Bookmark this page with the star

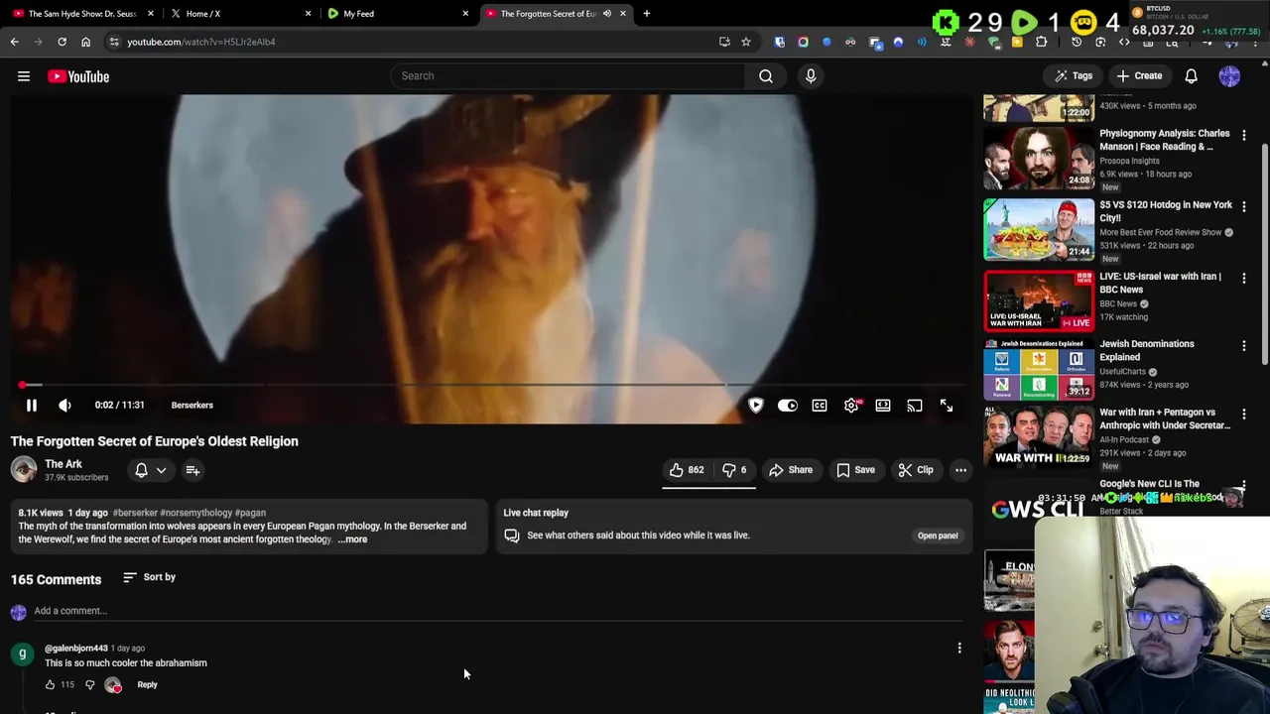coord(746,42)
